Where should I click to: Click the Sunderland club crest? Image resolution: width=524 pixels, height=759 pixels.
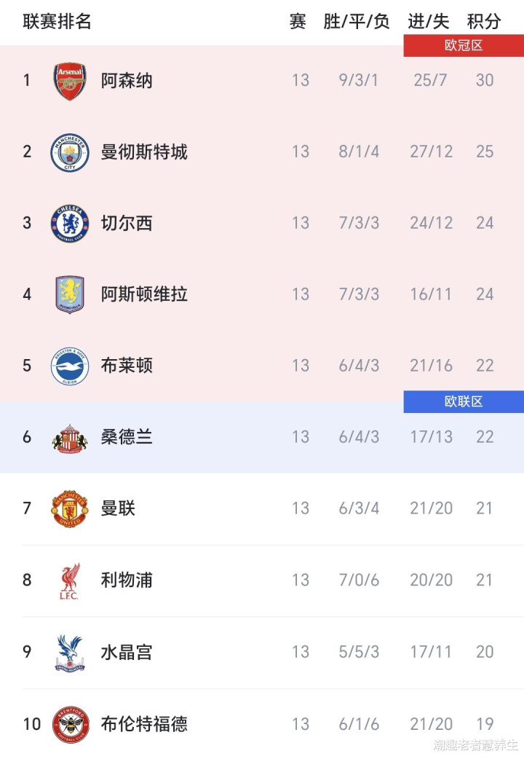coord(70,438)
